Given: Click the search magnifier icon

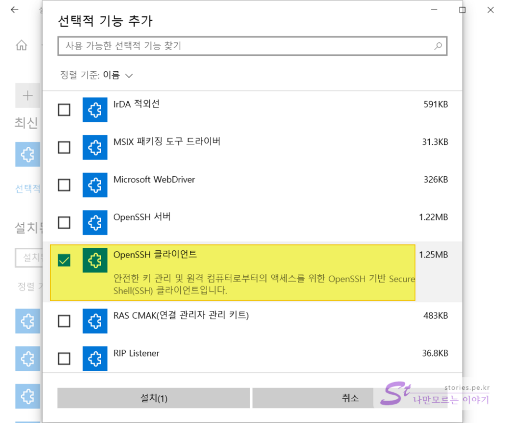Looking at the screenshot, I should click(x=438, y=46).
